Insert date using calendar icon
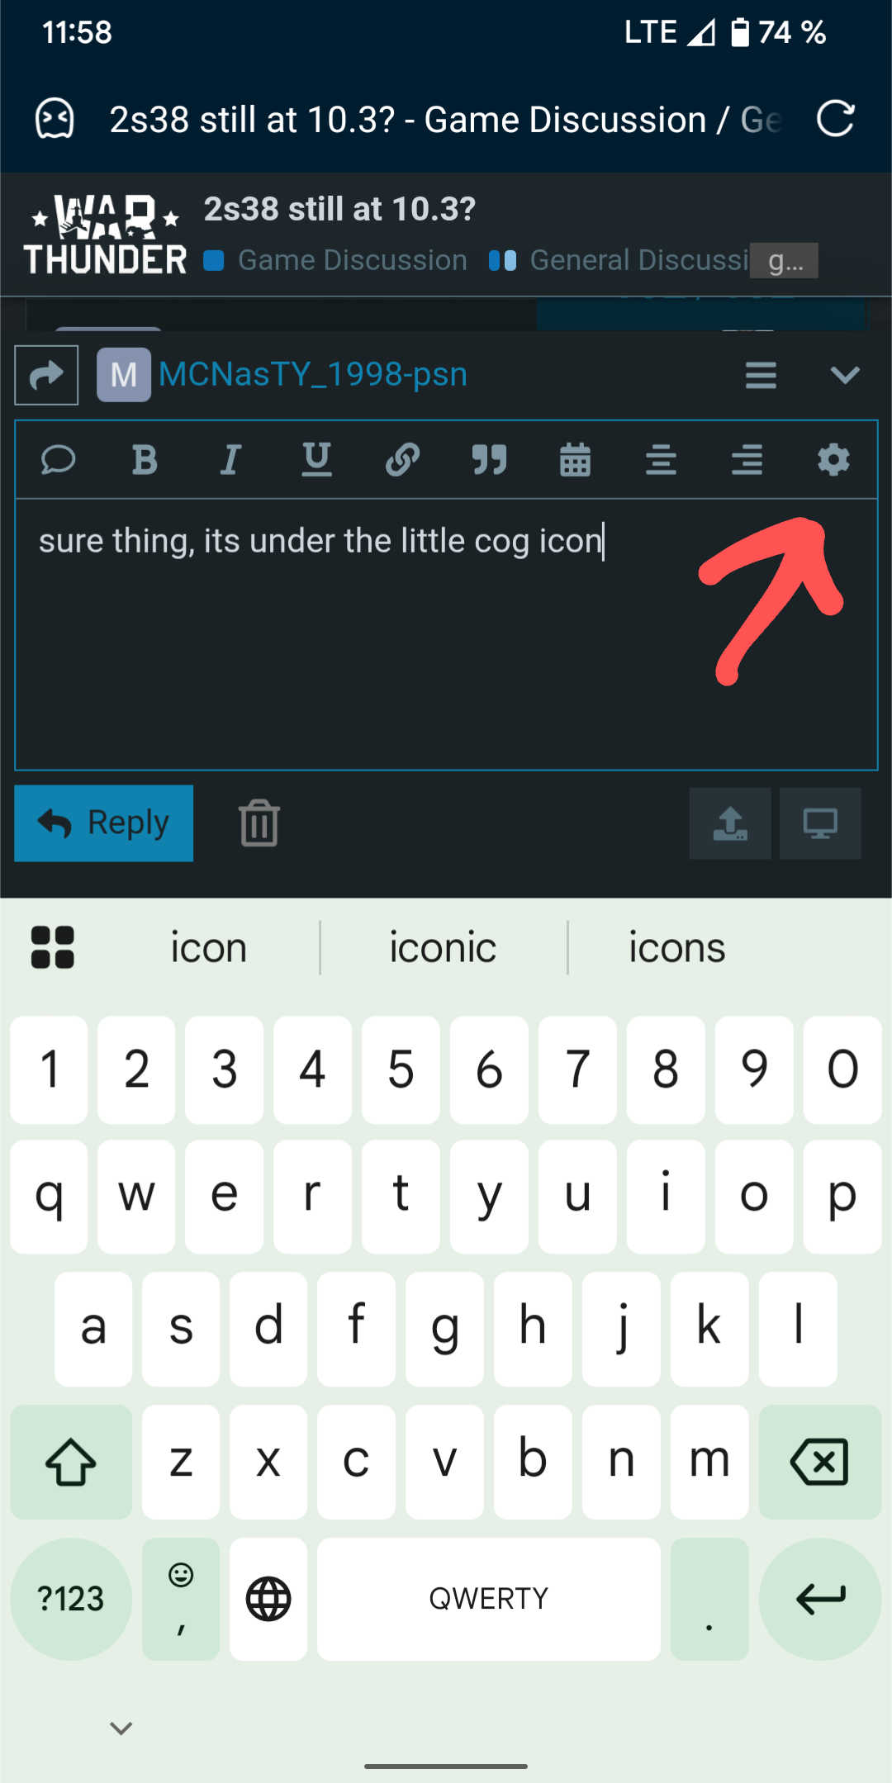The image size is (892, 1783). point(575,459)
